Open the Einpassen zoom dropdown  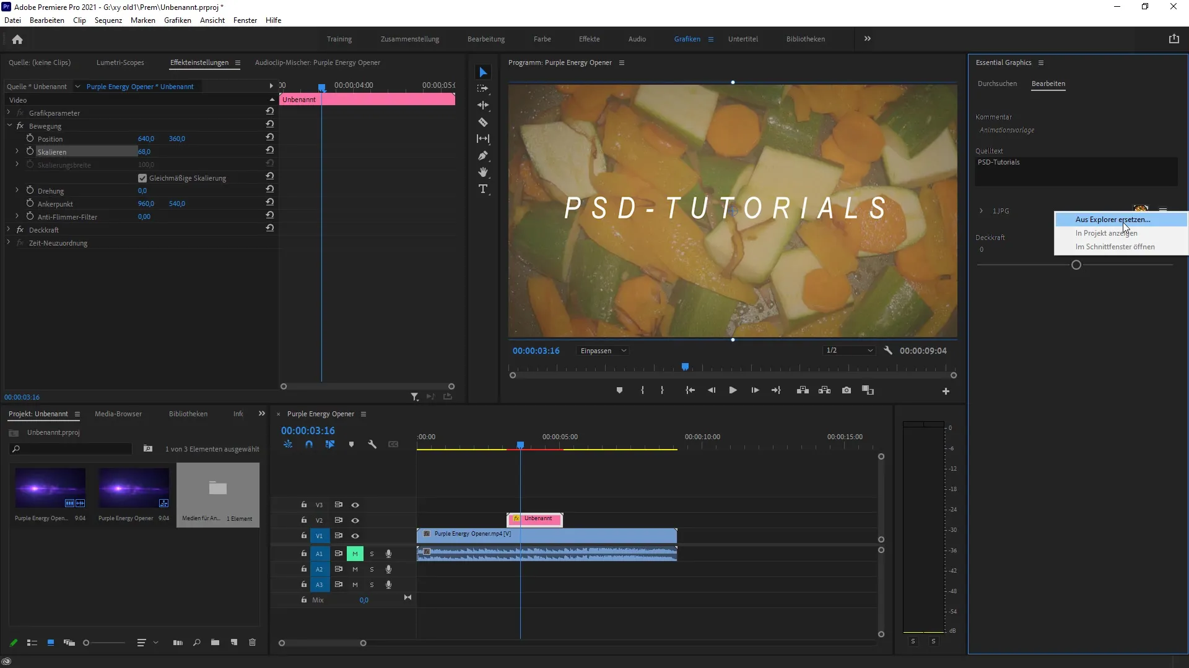603,351
